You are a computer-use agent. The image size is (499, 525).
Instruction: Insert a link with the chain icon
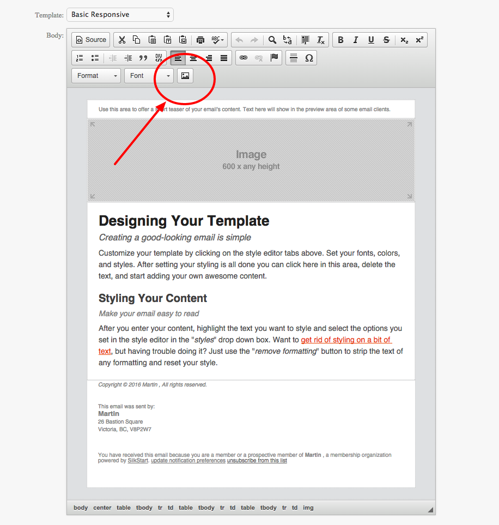[x=244, y=58]
